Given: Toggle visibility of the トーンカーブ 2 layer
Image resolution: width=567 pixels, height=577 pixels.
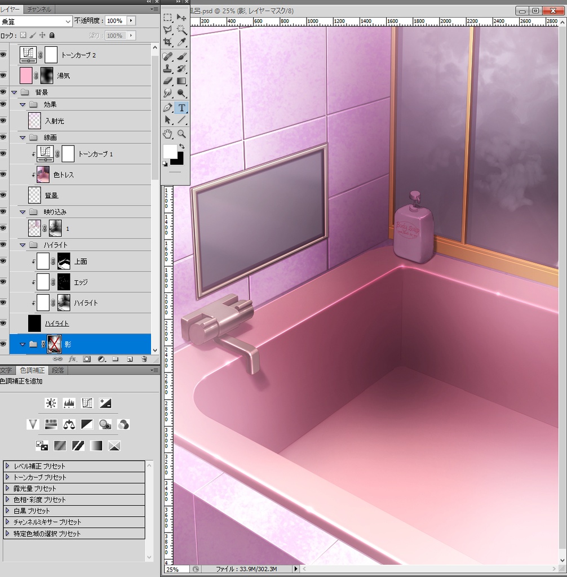Looking at the screenshot, I should pos(4,55).
